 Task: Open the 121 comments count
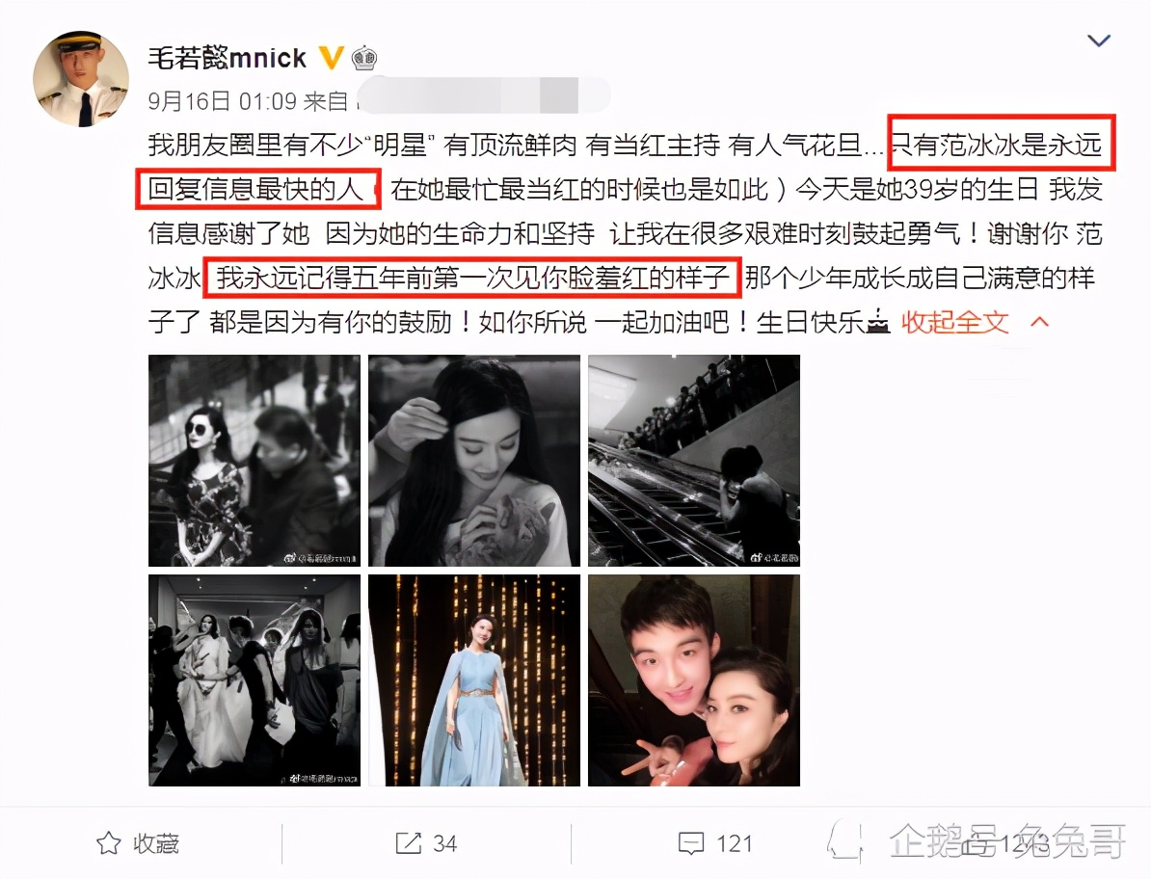point(734,843)
